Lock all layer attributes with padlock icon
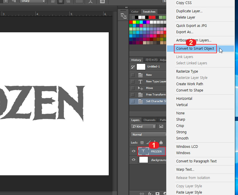 (161, 142)
